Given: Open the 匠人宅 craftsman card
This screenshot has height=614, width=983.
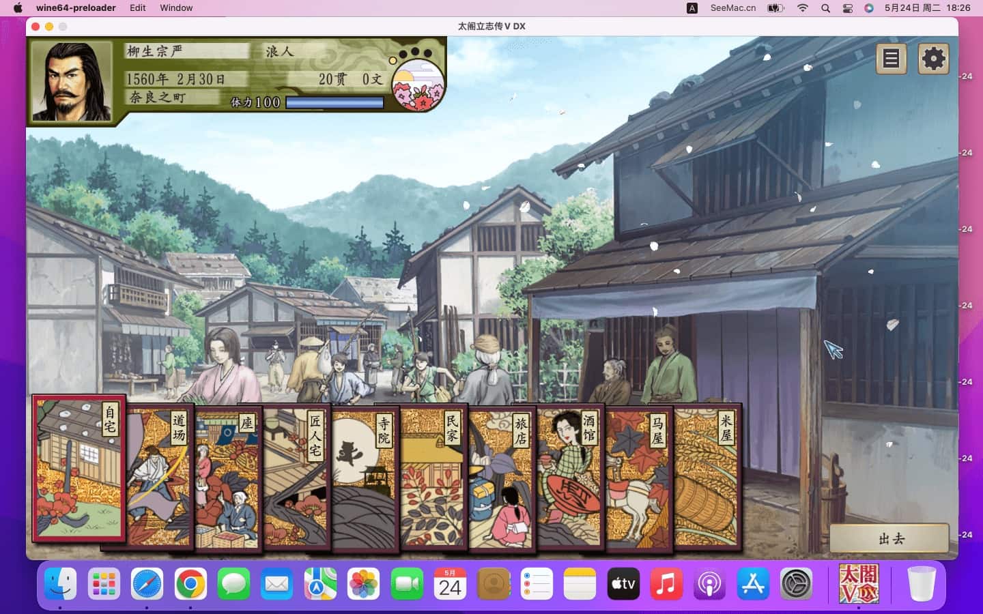Looking at the screenshot, I should [296, 478].
